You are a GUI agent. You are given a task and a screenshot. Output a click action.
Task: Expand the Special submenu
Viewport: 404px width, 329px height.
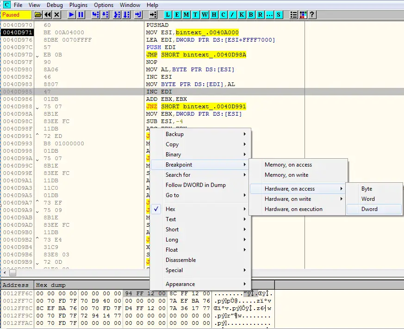point(200,270)
